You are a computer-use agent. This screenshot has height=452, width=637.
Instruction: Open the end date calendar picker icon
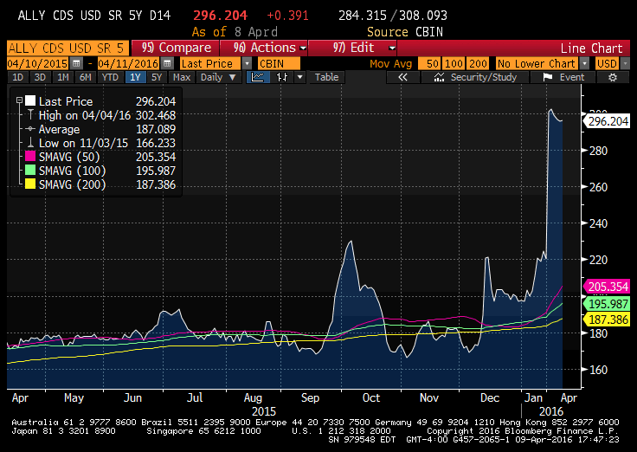(167, 64)
